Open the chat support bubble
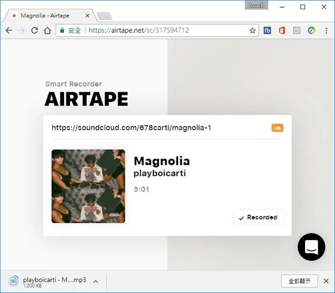Image resolution: width=335 pixels, height=293 pixels. 311,247
